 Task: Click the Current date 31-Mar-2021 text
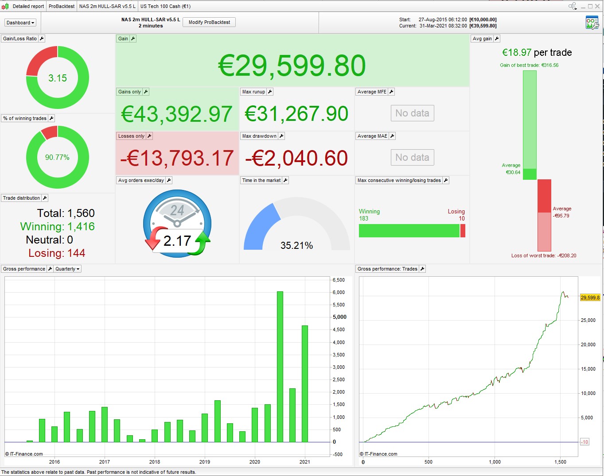443,26
